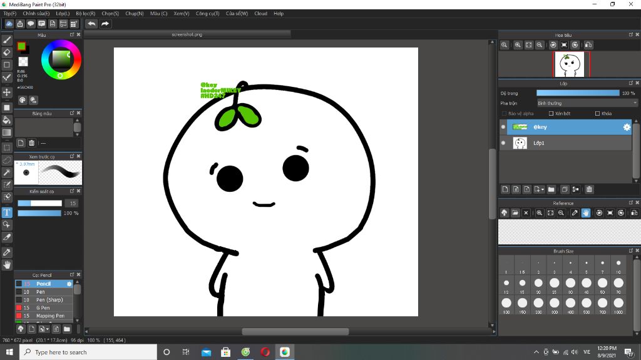The image size is (641, 360).
Task: Delete the layer with trash icon
Action: point(589,189)
